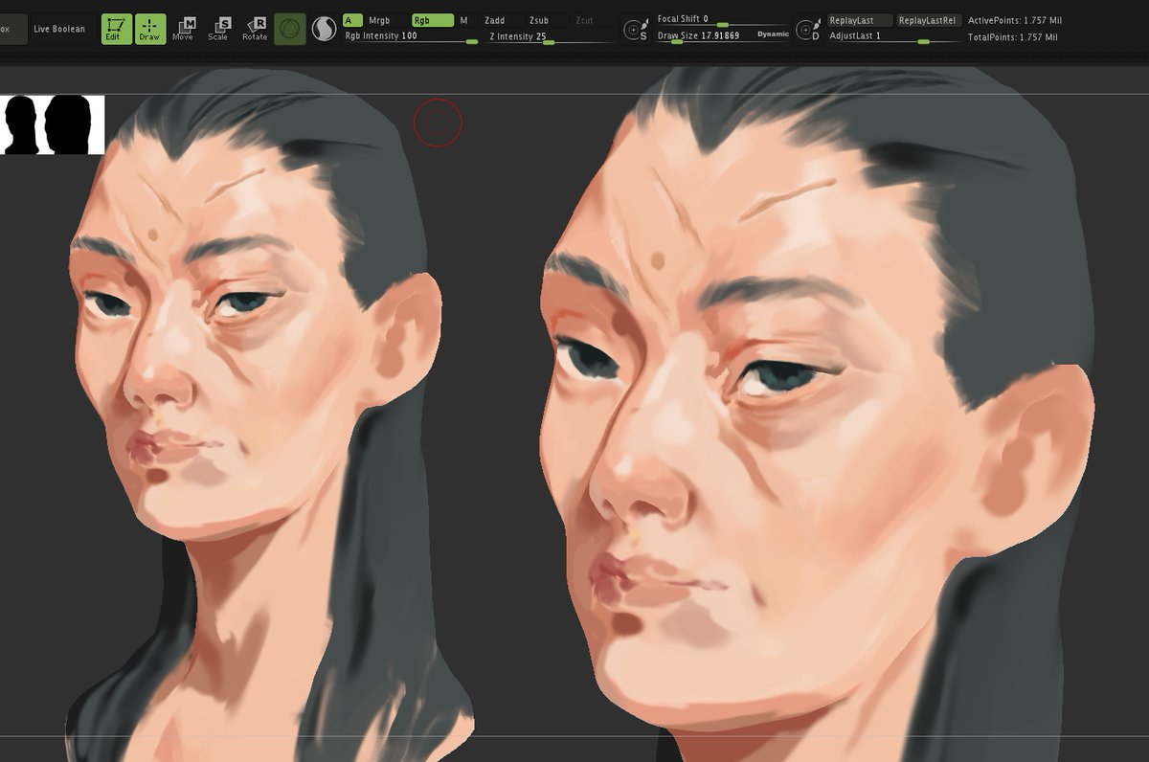The height and width of the screenshot is (762, 1149).
Task: Toggle Dynamic draw size option
Action: pyautogui.click(x=773, y=34)
